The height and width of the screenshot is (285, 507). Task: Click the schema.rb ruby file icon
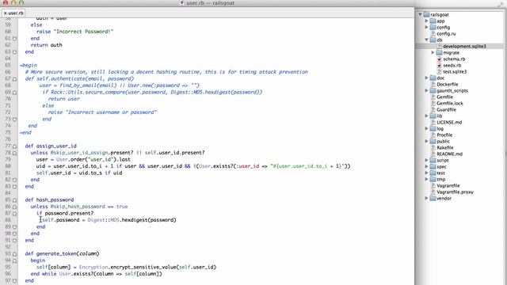point(439,59)
